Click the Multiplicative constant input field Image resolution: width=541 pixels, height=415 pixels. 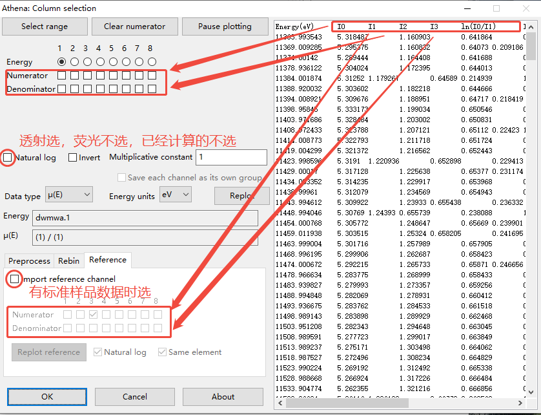click(x=231, y=157)
